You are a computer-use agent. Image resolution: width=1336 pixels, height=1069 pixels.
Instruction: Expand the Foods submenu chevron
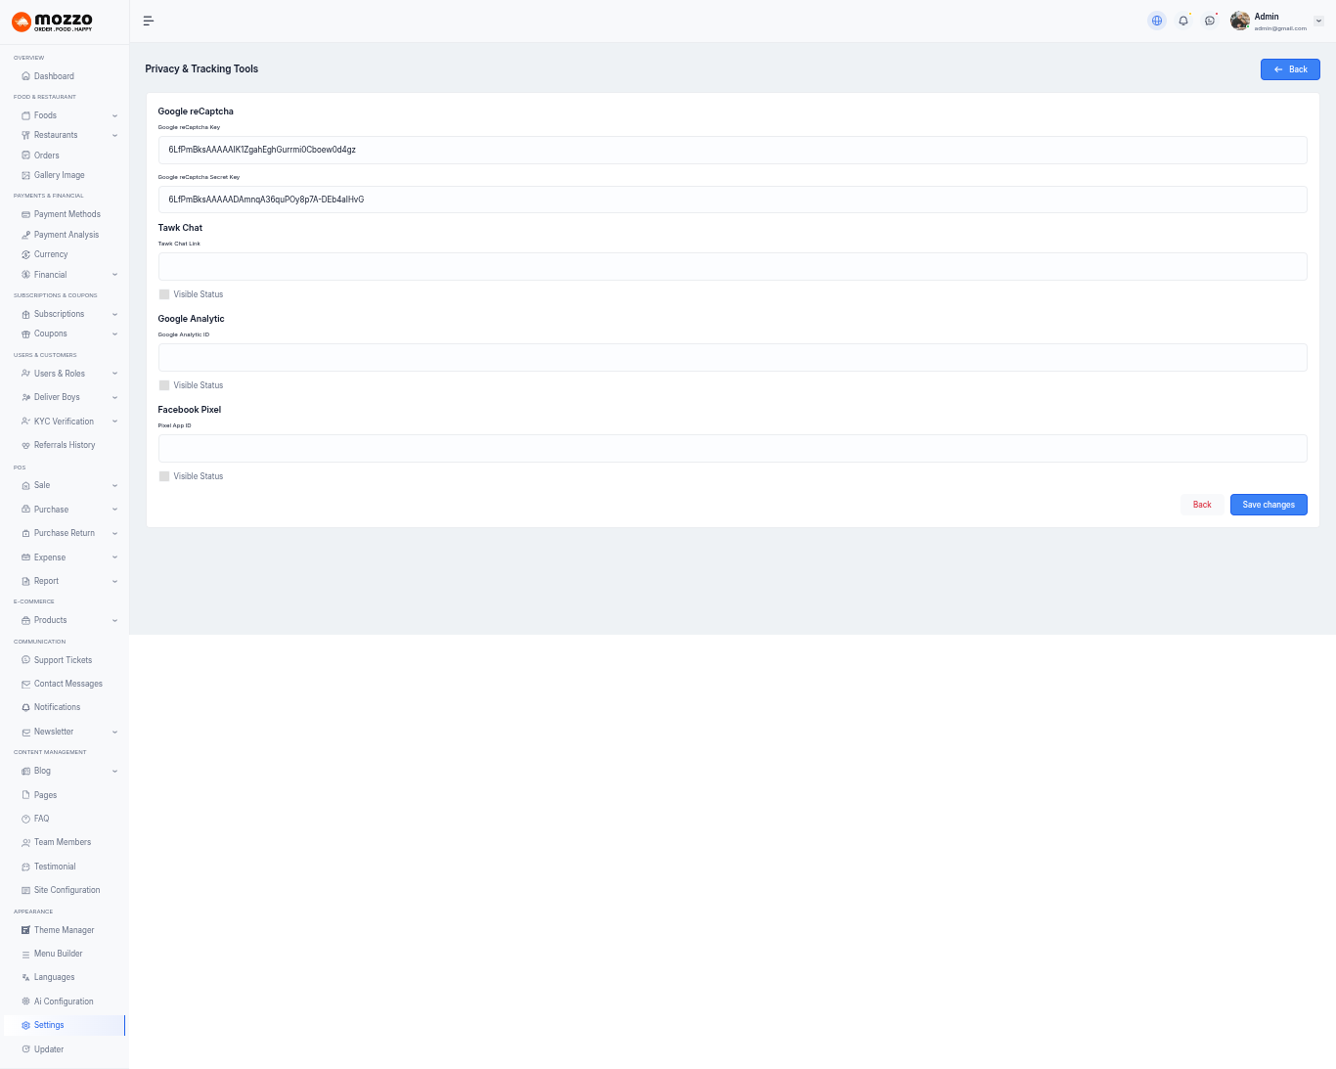114,115
